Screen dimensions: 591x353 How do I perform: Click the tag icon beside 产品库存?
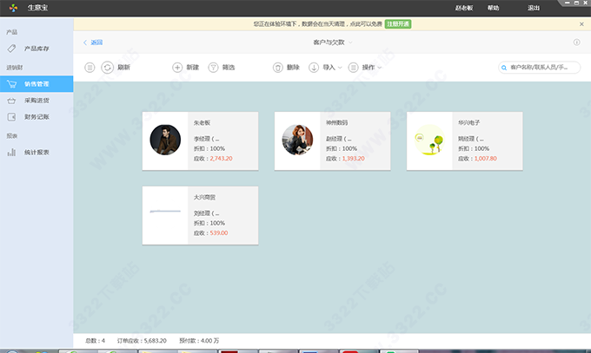[11, 49]
